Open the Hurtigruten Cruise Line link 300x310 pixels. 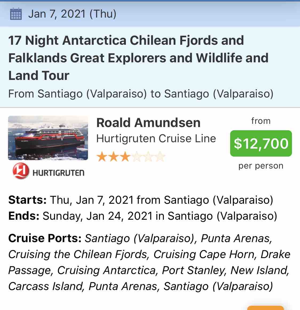(x=156, y=138)
